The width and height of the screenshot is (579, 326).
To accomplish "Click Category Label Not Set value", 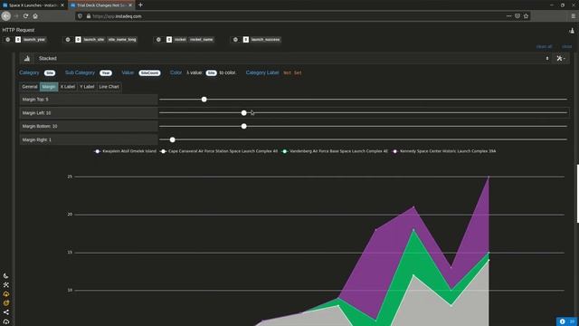I will tap(292, 73).
